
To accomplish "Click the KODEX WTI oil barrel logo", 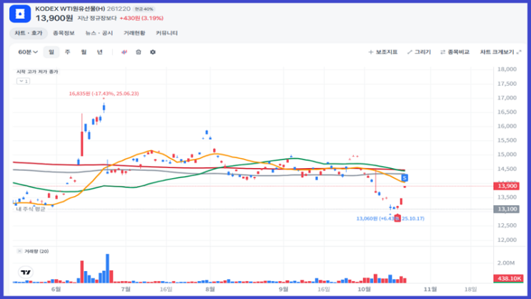I will [x=20, y=14].
